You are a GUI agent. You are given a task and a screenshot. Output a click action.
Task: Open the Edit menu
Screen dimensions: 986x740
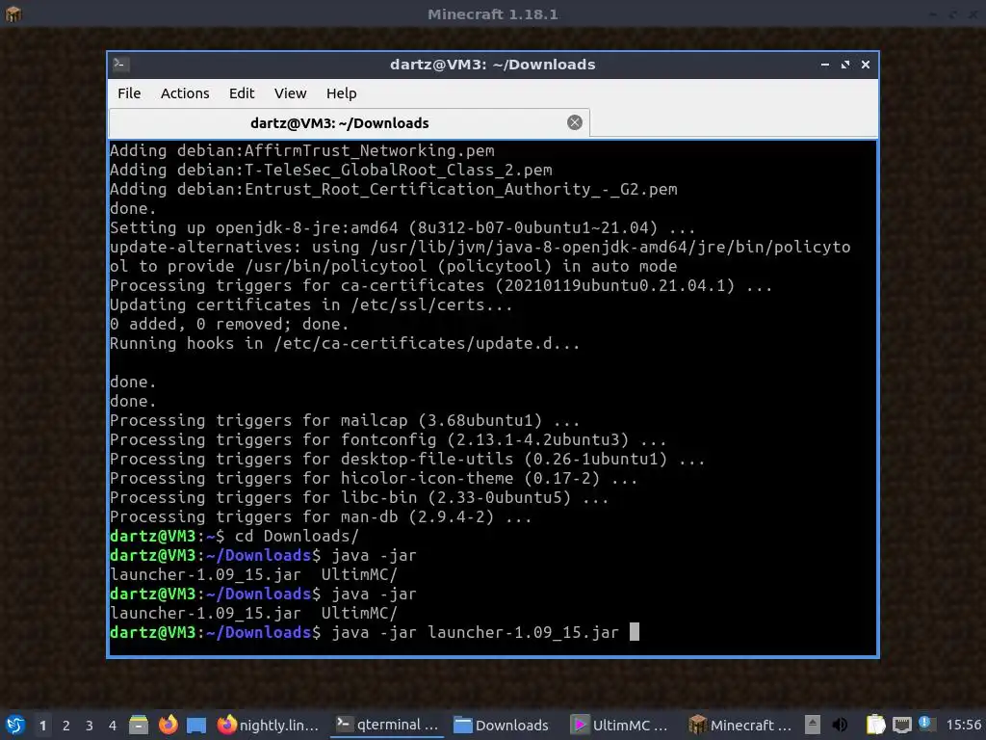(x=242, y=93)
